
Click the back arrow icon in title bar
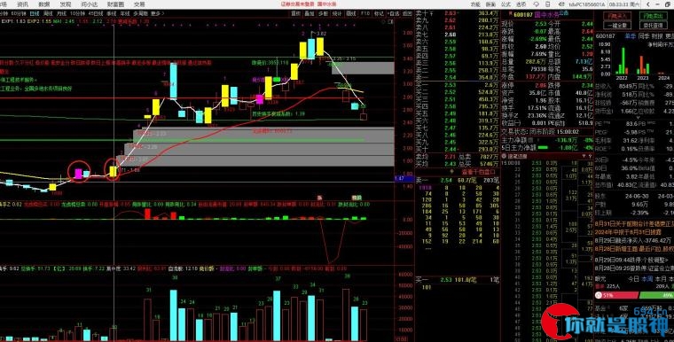tap(648, 4)
